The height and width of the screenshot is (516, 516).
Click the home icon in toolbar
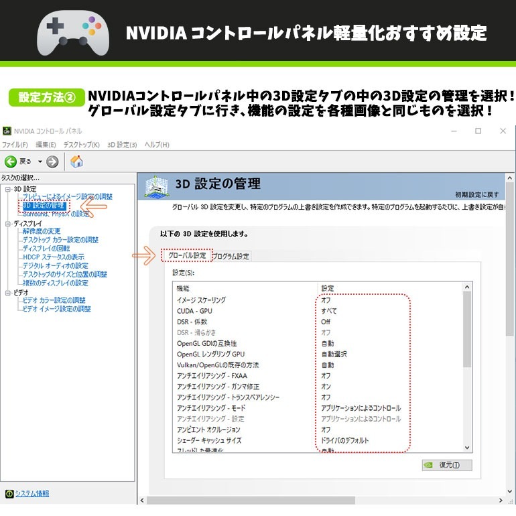pyautogui.click(x=76, y=162)
